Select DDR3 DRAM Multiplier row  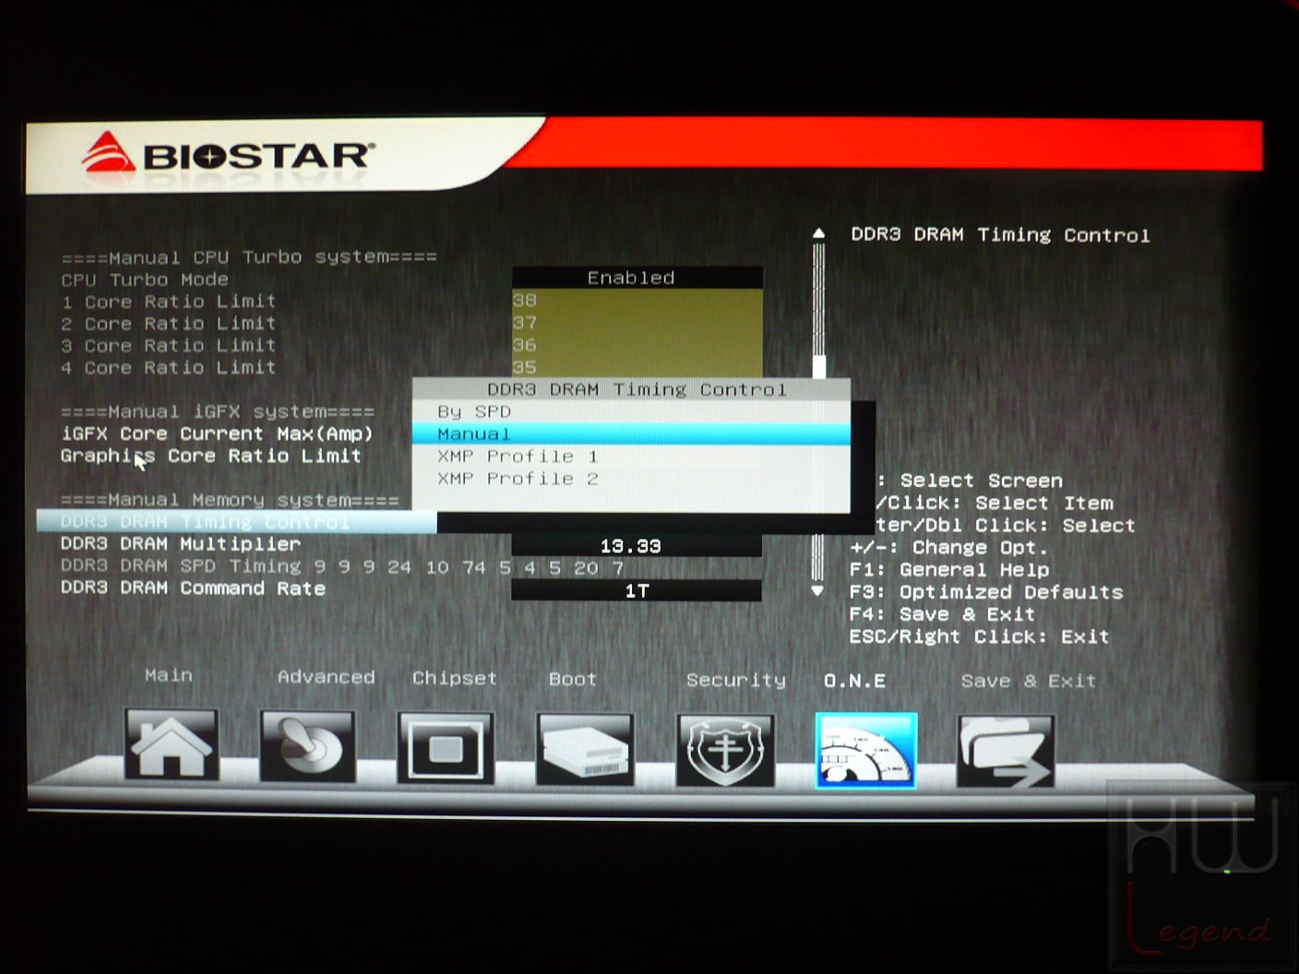pos(181,544)
